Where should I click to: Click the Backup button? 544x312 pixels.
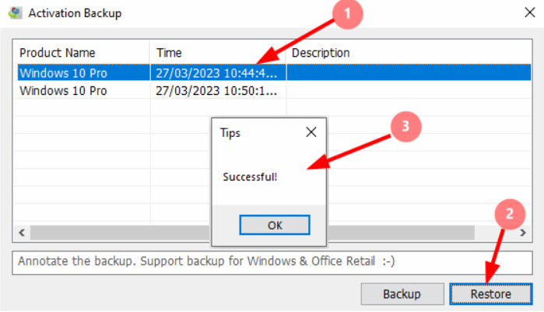[x=402, y=294]
